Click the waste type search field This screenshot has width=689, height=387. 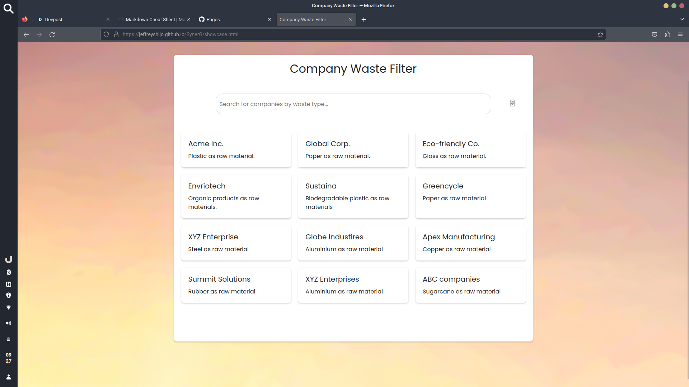click(353, 104)
